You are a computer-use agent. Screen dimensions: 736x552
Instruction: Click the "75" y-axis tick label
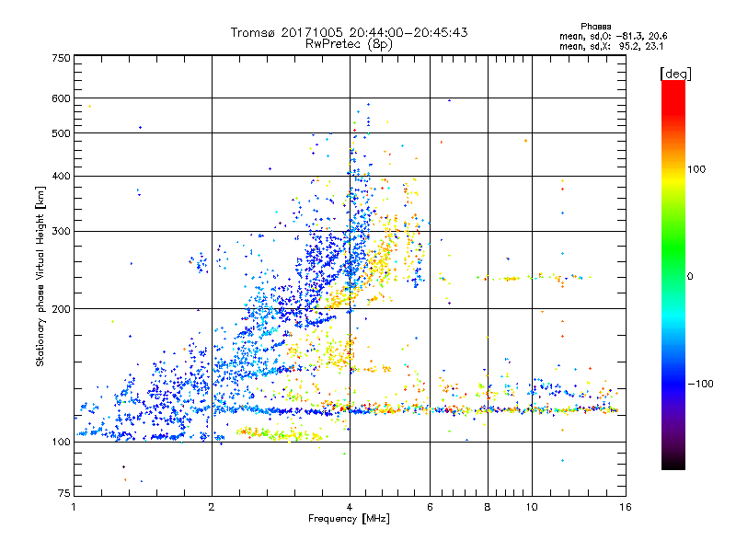click(x=64, y=493)
